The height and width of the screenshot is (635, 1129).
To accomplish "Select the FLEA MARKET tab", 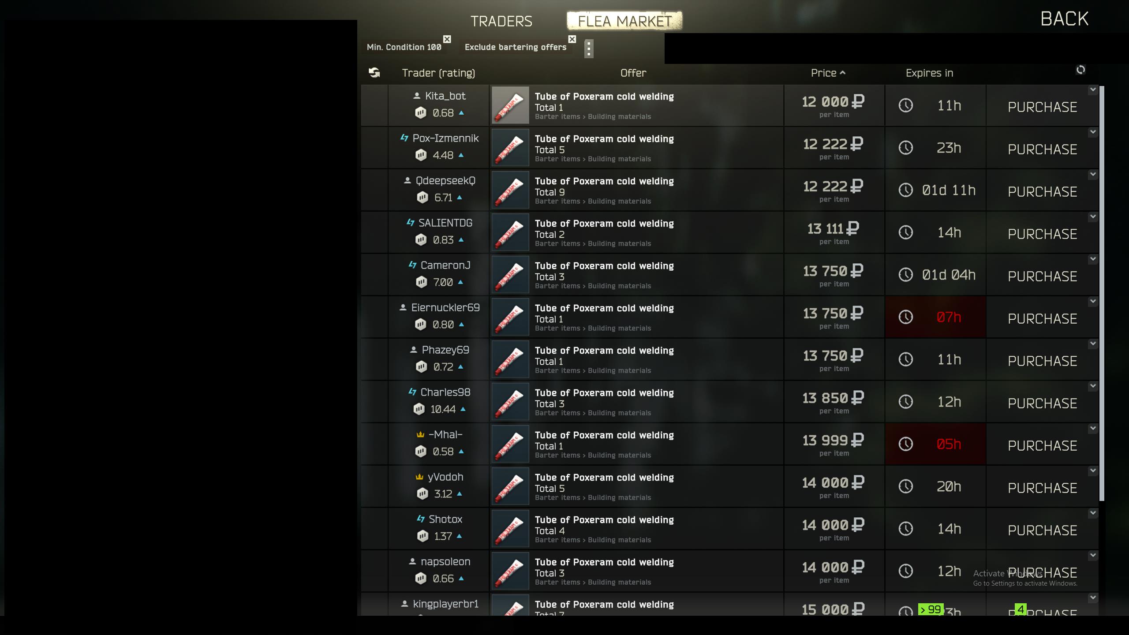I will pyautogui.click(x=624, y=21).
